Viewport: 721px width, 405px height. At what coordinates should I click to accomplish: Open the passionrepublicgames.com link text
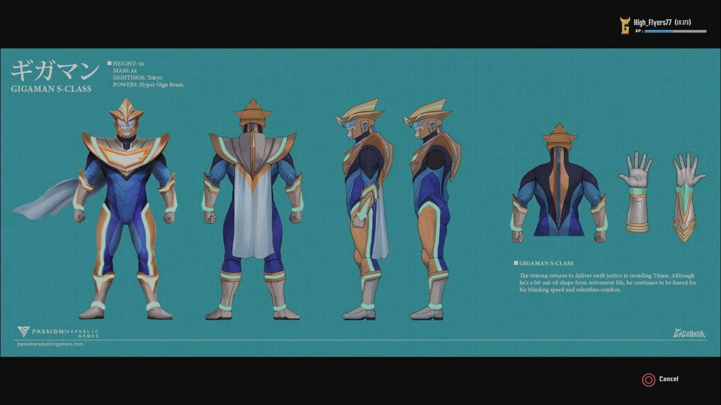(50, 344)
